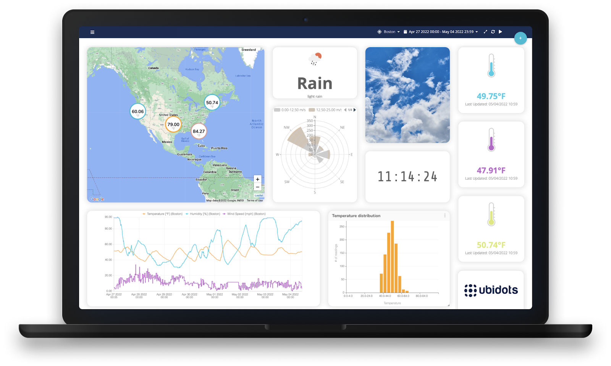Select the 60.06 °F map marker
Viewport: 611px width, 366px height.
[138, 112]
